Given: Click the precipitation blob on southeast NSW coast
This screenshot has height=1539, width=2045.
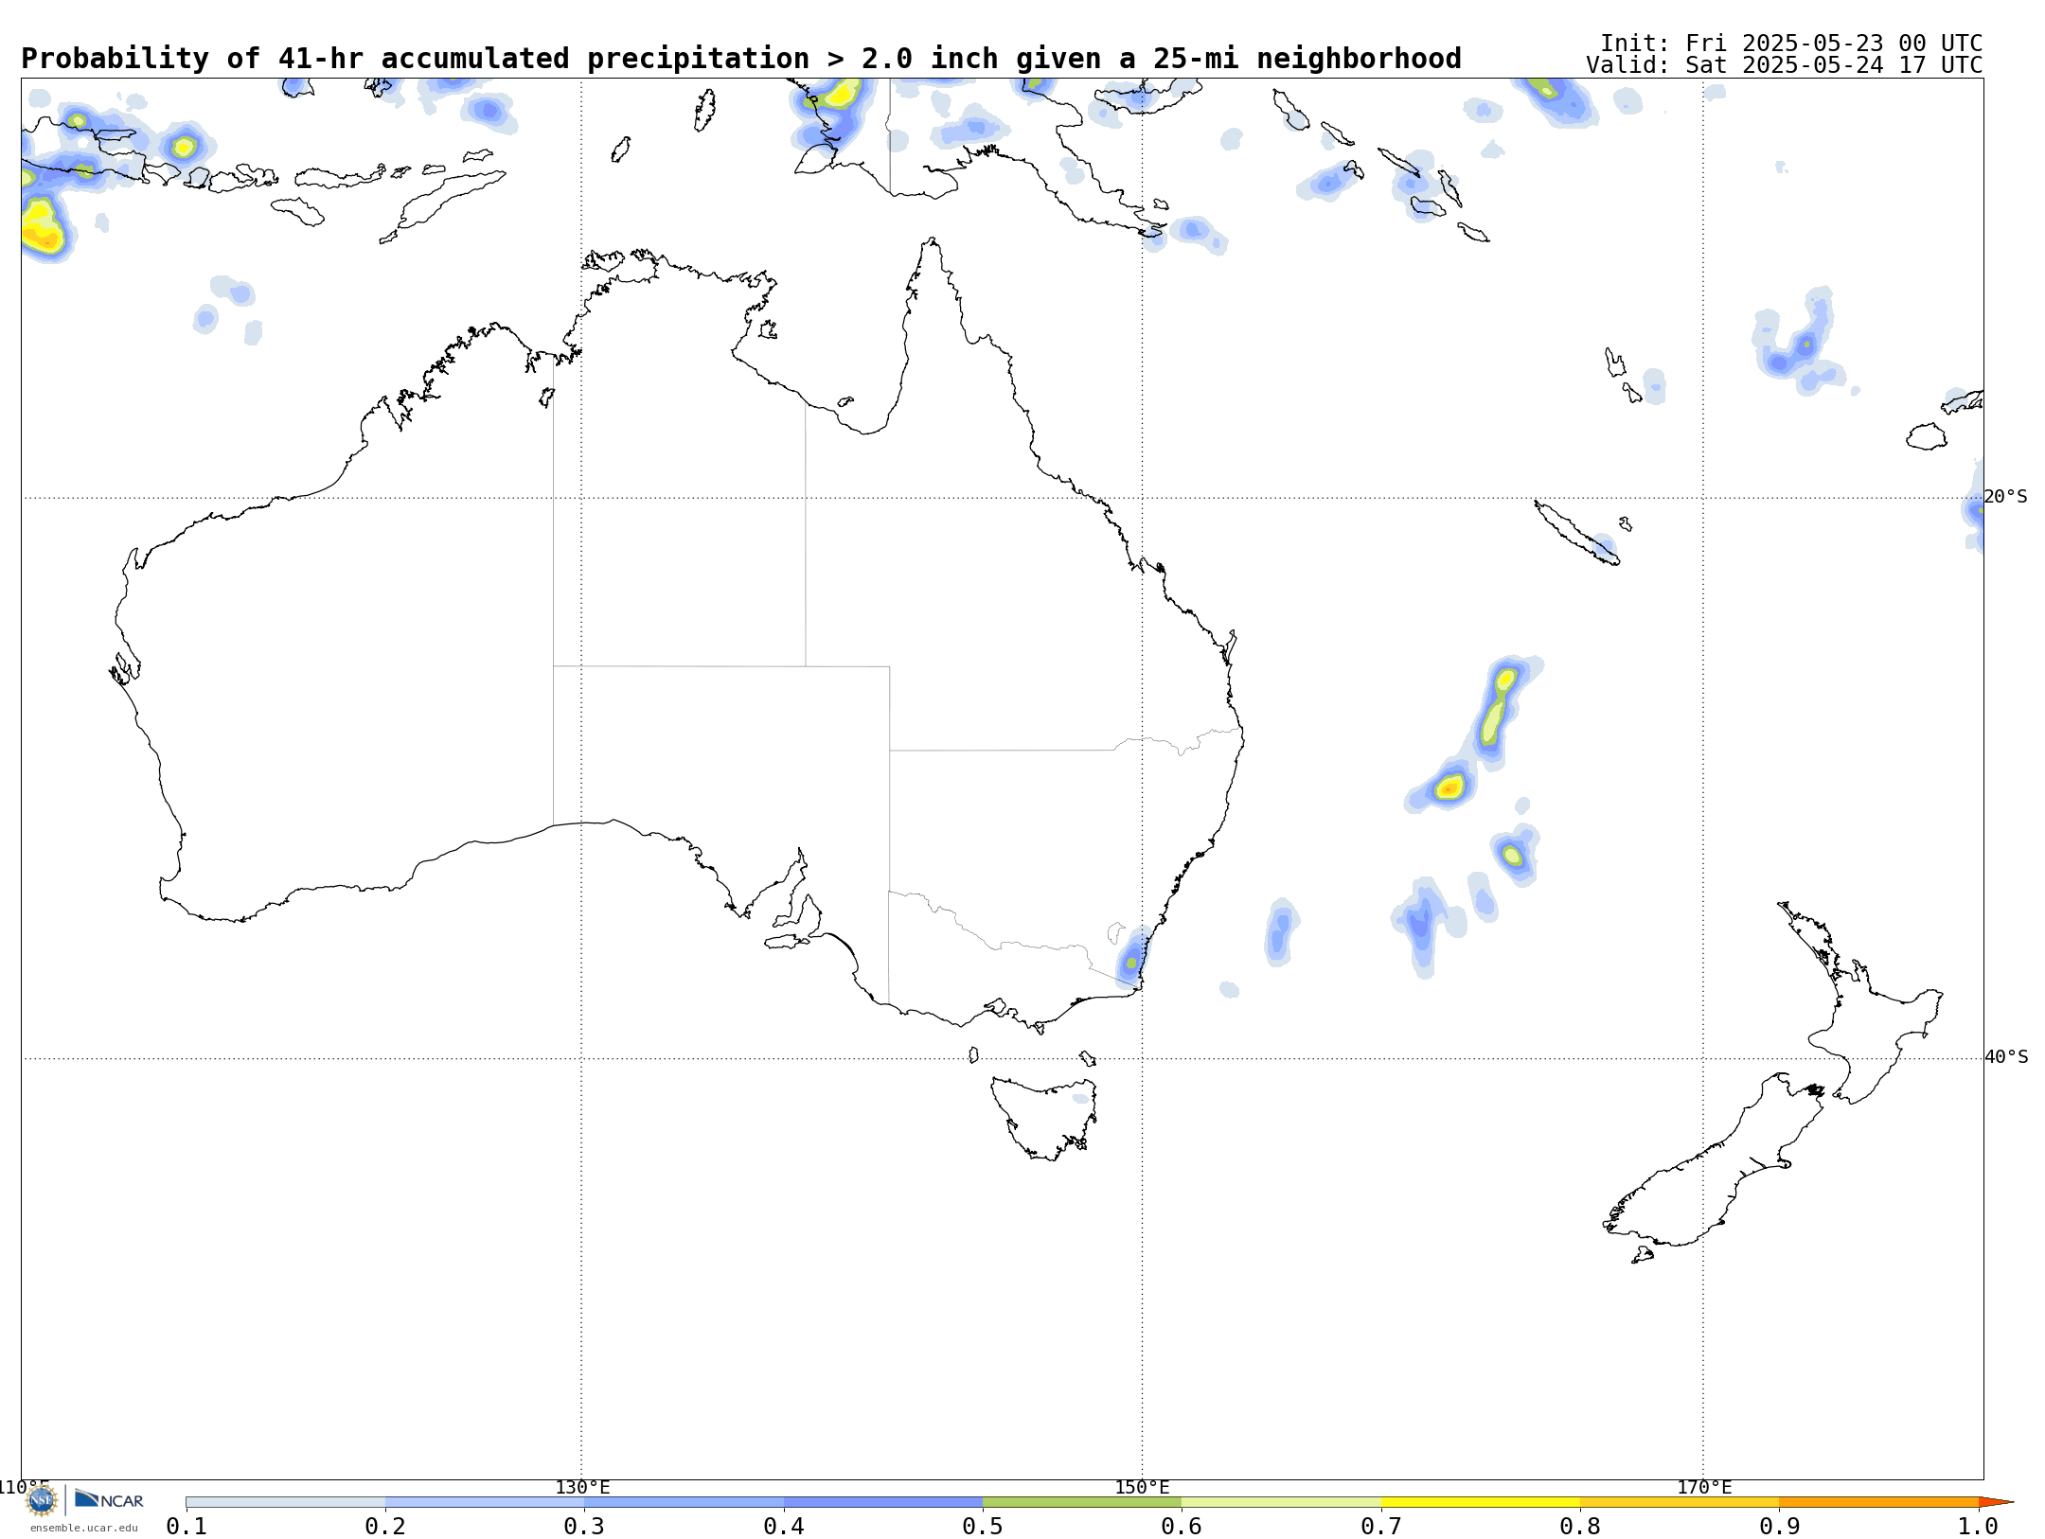Looking at the screenshot, I should click(1132, 959).
